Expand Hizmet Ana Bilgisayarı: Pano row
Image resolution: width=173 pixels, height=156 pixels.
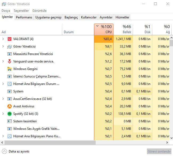[x=3, y=136]
